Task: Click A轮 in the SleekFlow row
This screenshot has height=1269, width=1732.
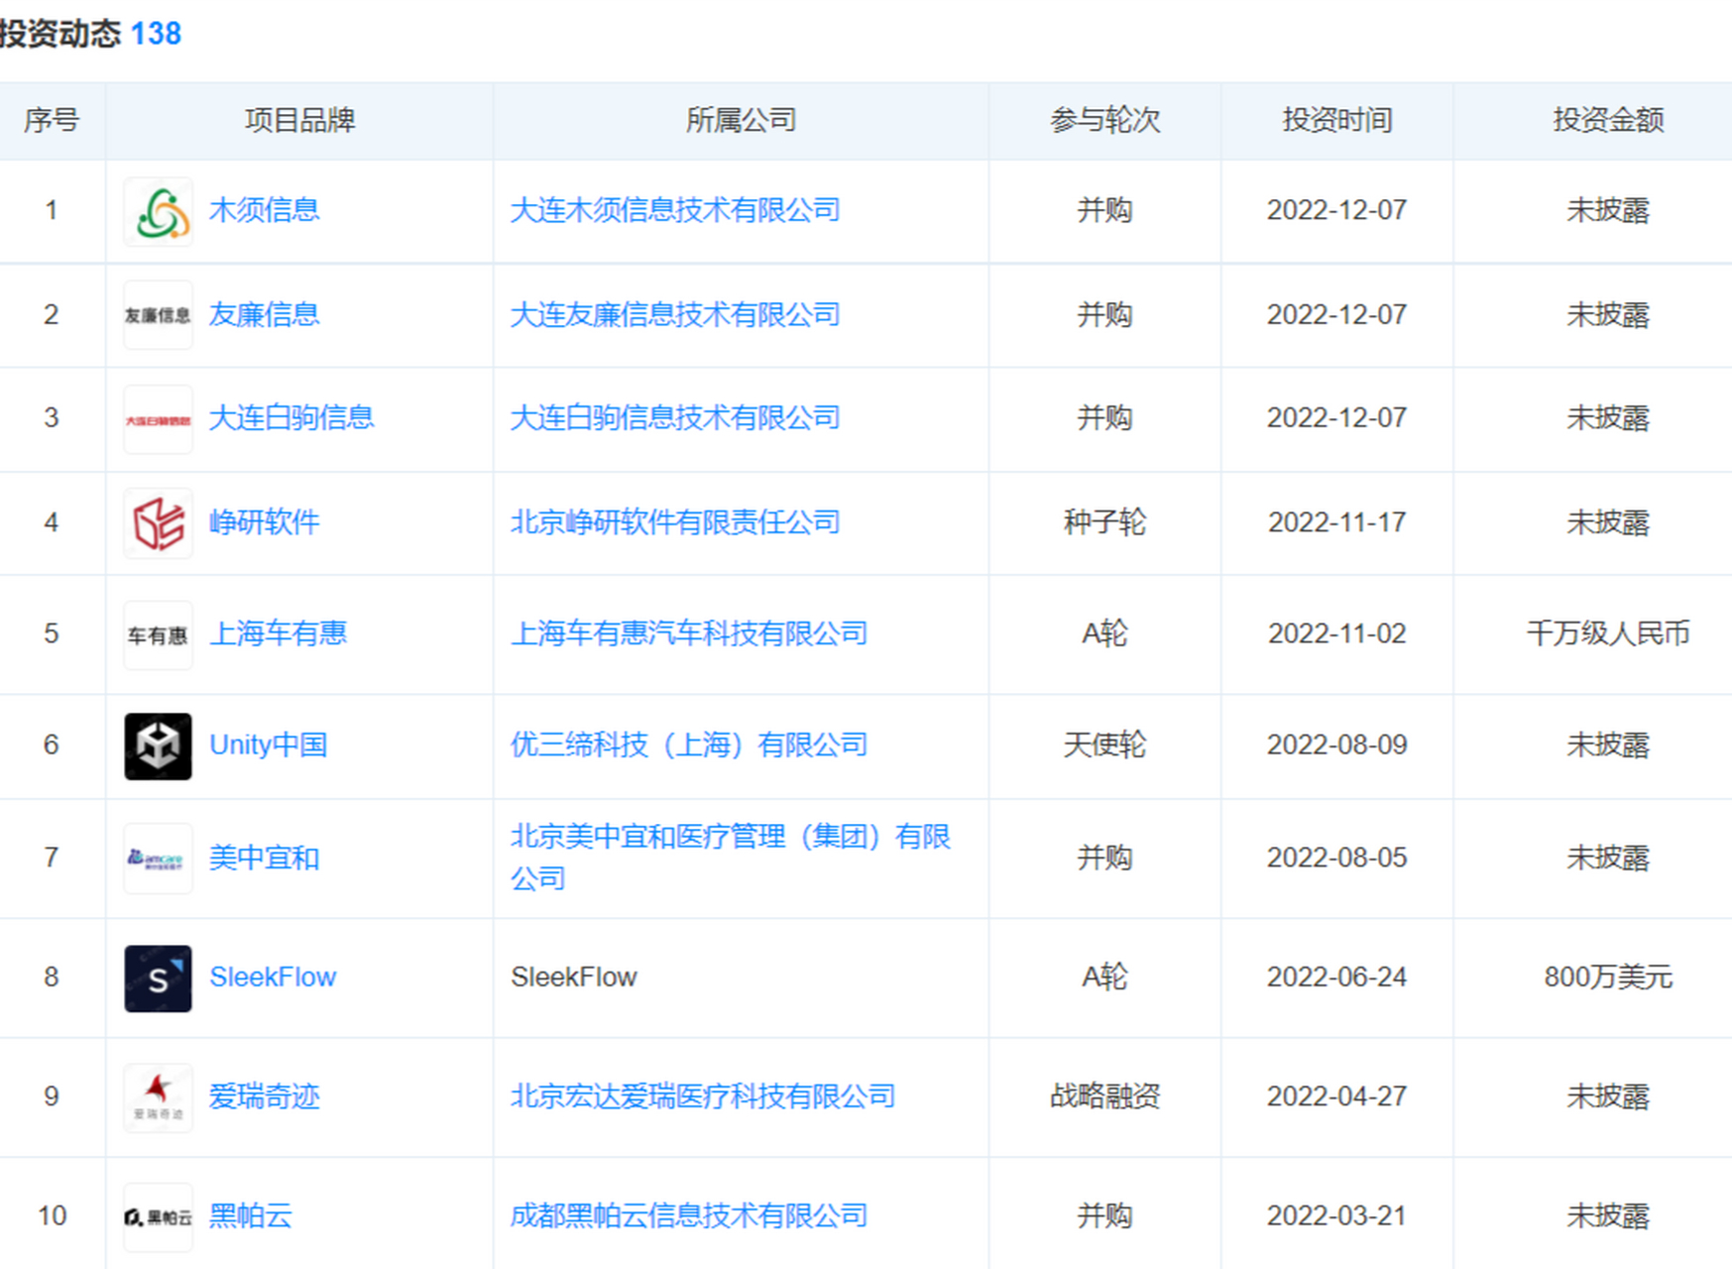Action: tap(1104, 977)
